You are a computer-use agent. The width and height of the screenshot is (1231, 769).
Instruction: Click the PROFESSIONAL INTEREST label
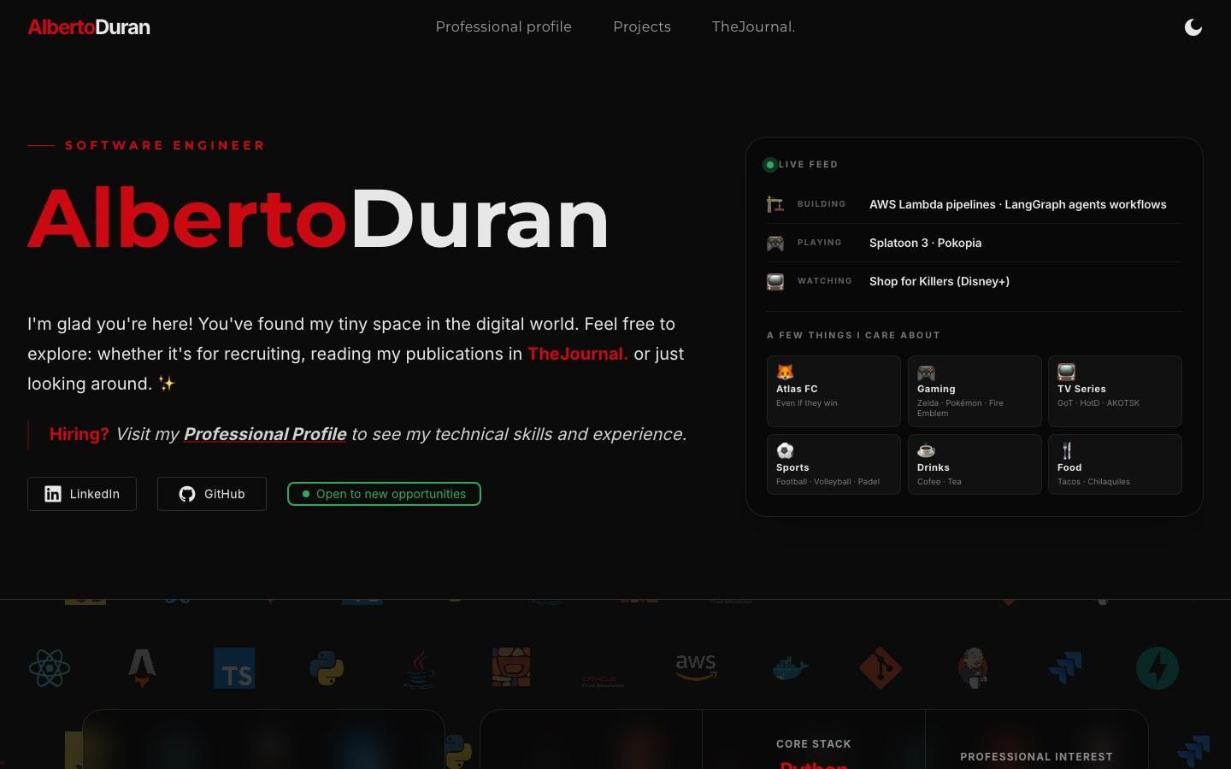pyautogui.click(x=1036, y=757)
